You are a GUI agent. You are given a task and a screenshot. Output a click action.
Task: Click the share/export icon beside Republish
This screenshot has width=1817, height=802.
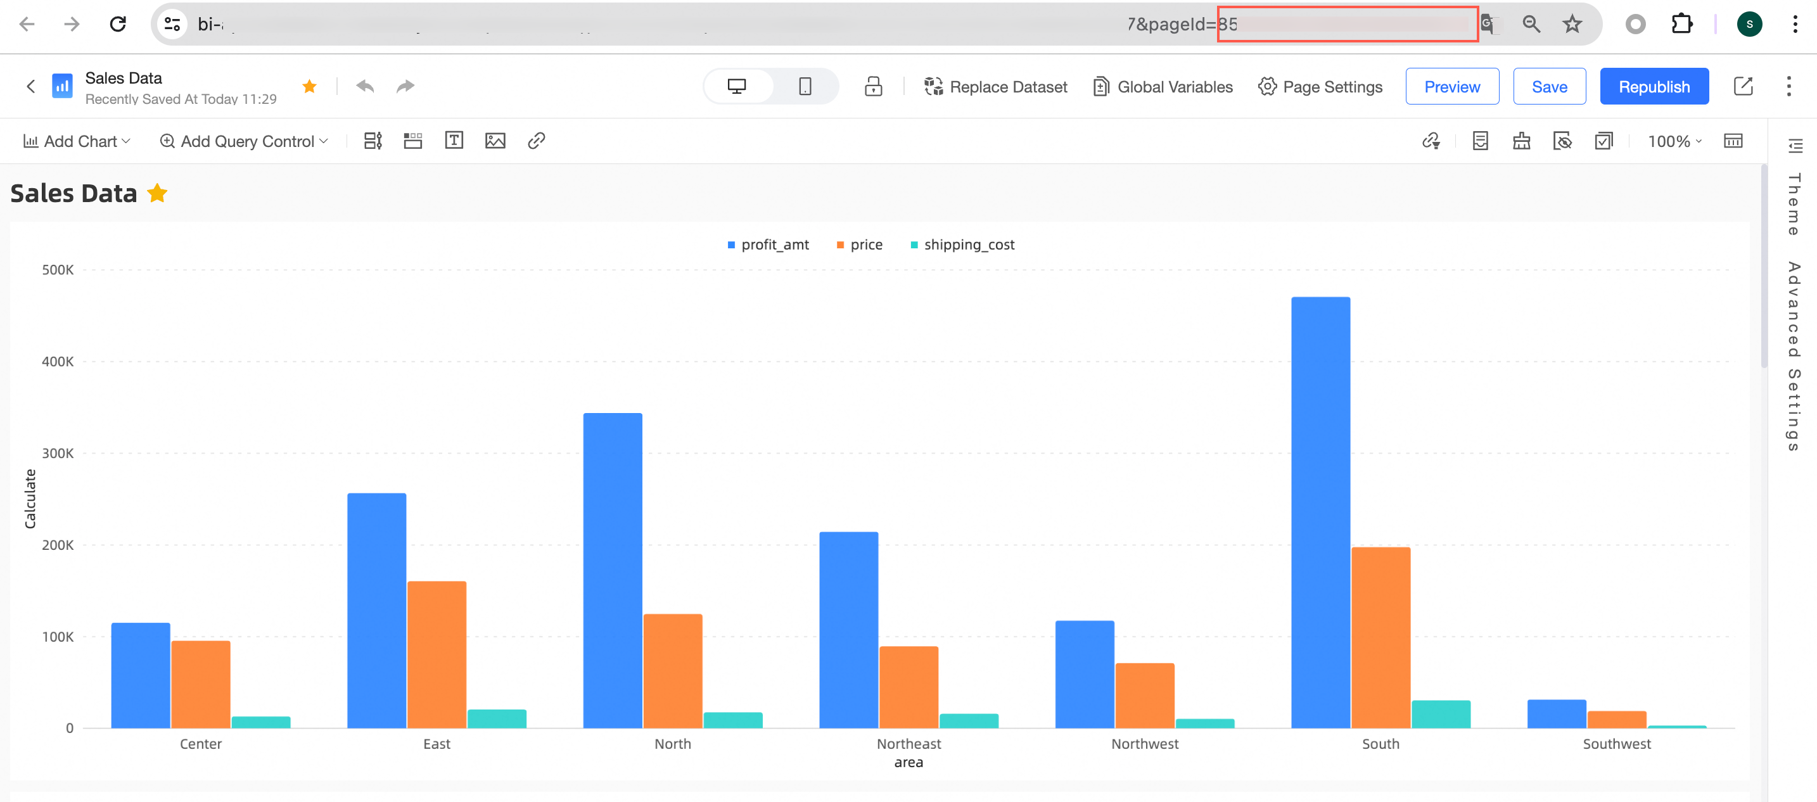click(x=1743, y=86)
